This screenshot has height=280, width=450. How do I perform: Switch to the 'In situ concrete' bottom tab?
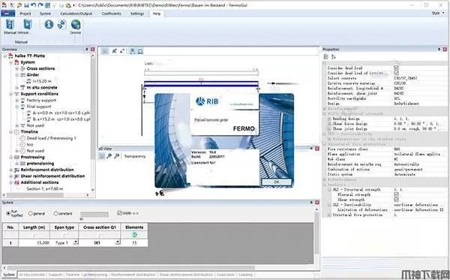click(31, 275)
